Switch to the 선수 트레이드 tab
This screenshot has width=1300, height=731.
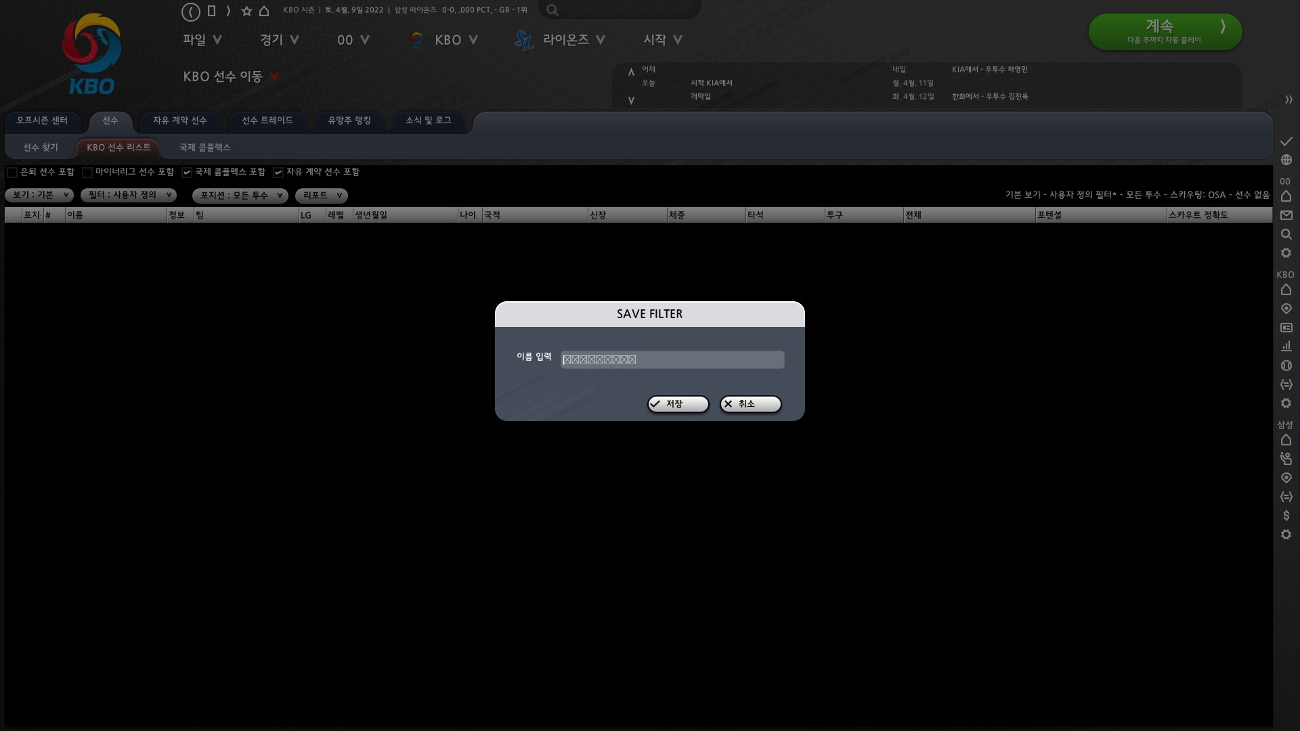tap(267, 120)
